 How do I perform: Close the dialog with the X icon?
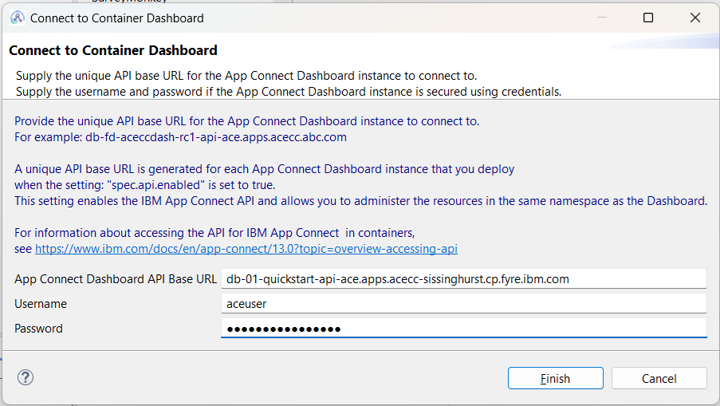click(695, 18)
